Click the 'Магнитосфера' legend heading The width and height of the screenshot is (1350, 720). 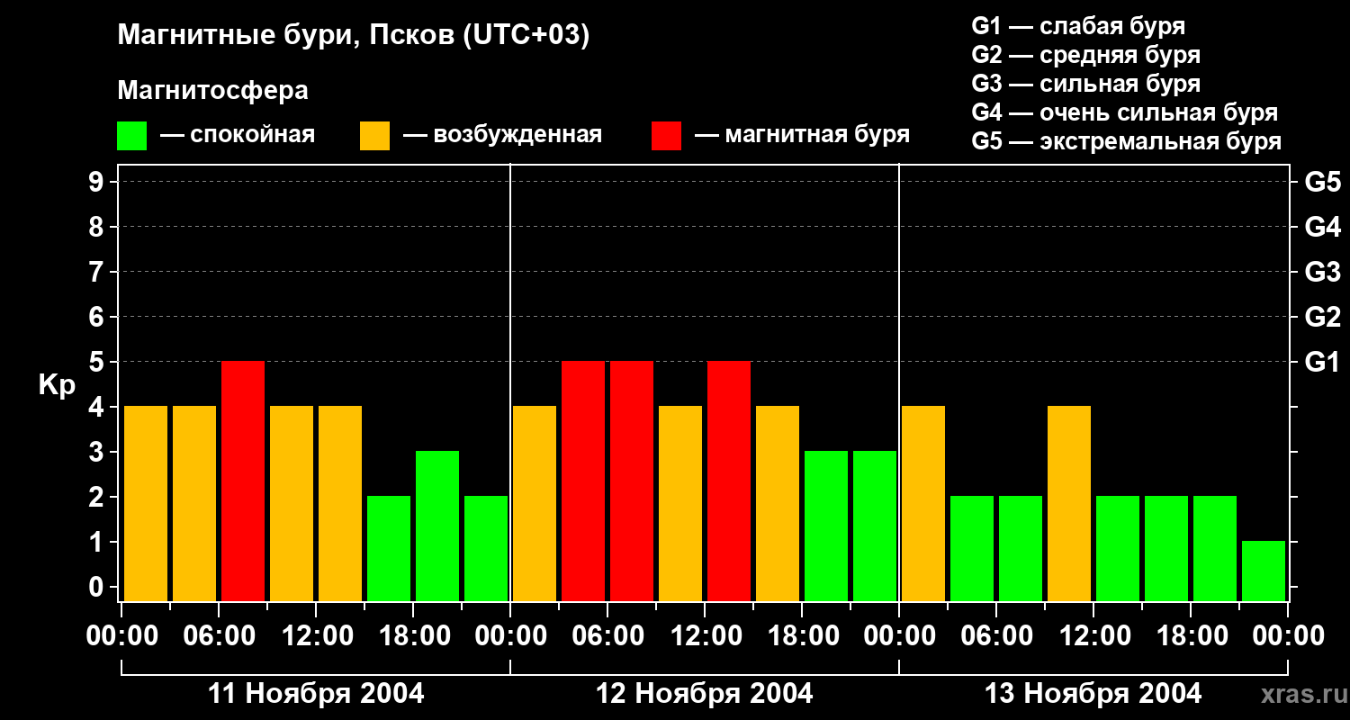coord(212,91)
